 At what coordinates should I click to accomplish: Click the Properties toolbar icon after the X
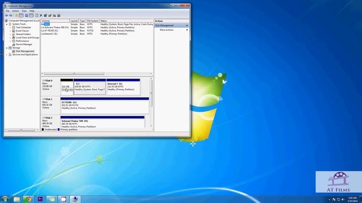tap(45, 15)
